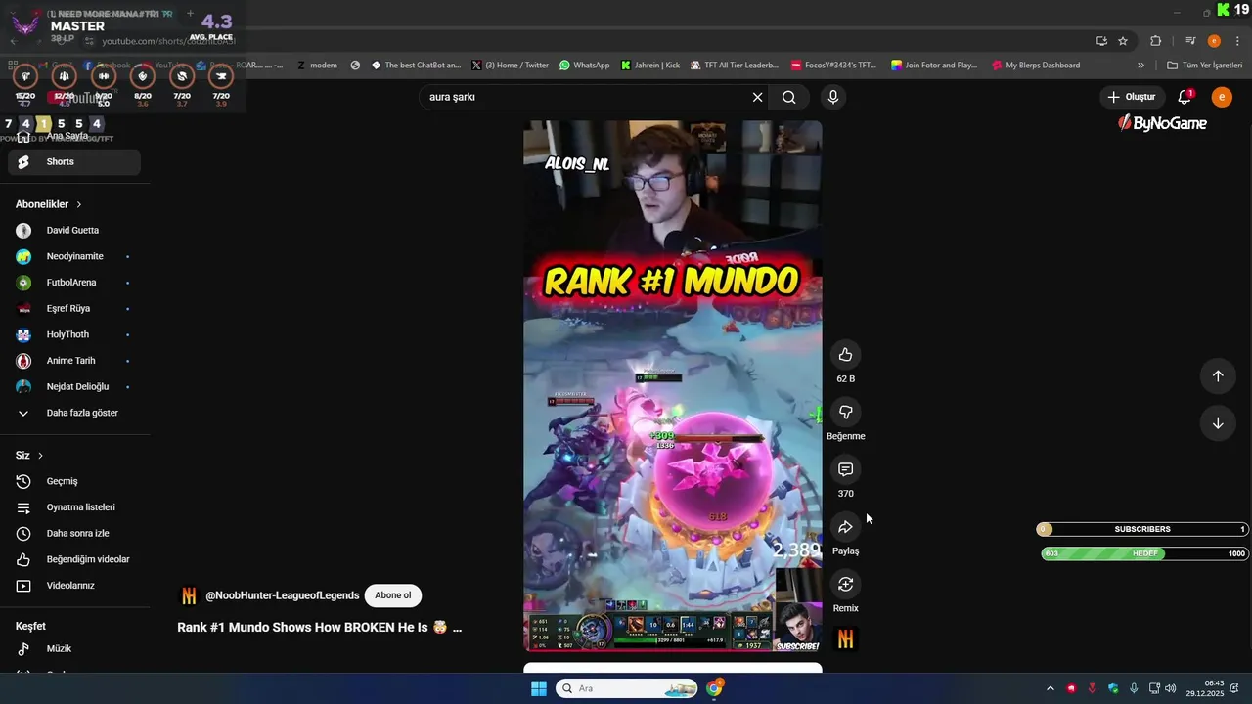The width and height of the screenshot is (1252, 704).
Task: Open FutbolArena subscription
Action: point(74,283)
